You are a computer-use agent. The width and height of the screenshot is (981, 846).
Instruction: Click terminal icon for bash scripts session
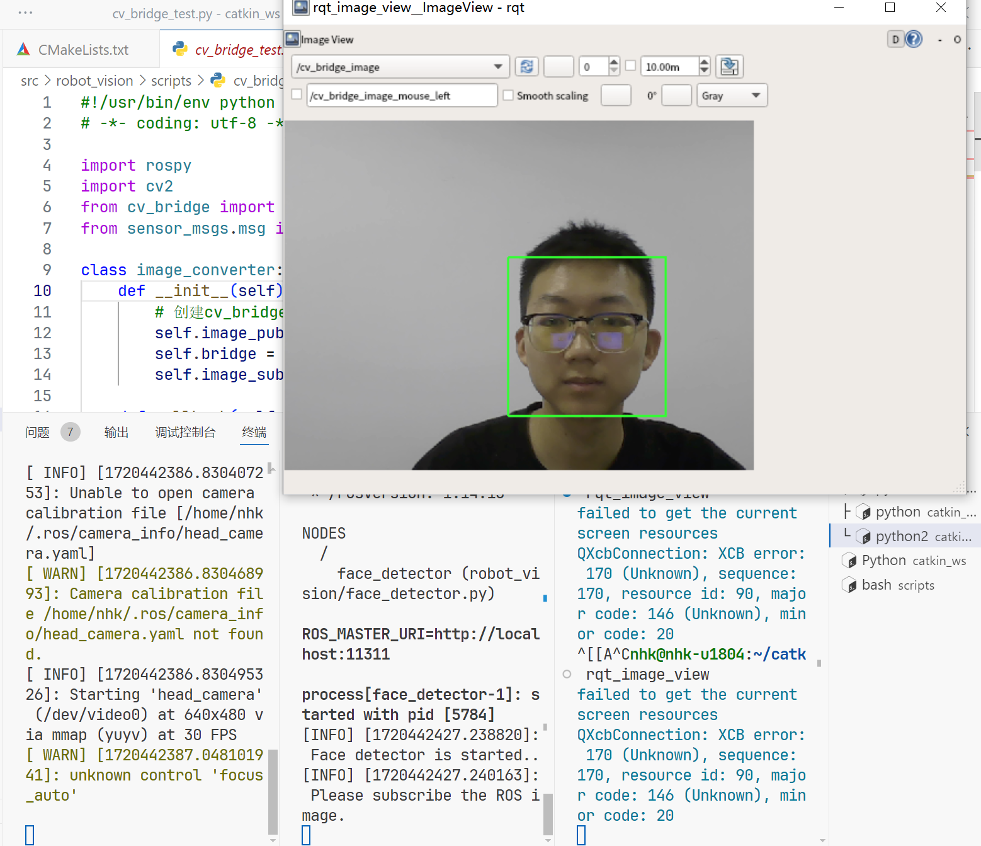pyautogui.click(x=849, y=585)
